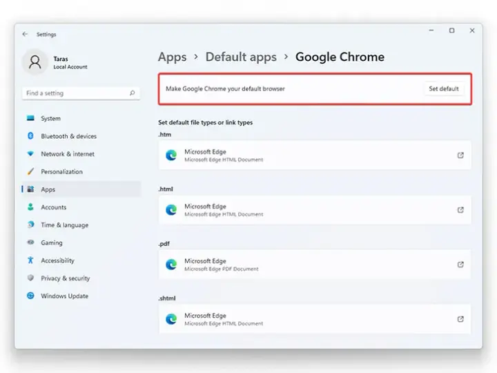Select Apps label in sidebar
The width and height of the screenshot is (497, 373).
[x=48, y=189]
